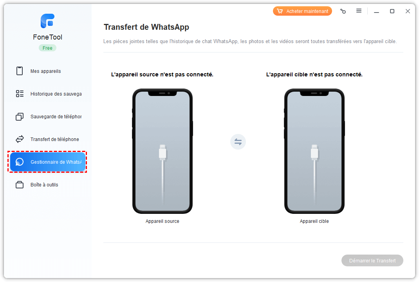Image resolution: width=419 pixels, height=282 pixels.
Task: Maximize the FoneTool window
Action: coord(392,11)
